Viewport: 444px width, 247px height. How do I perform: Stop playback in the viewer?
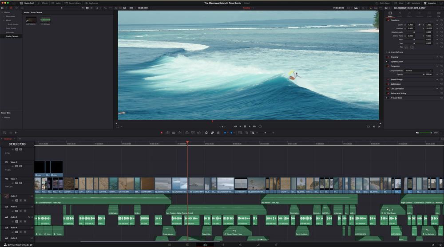click(245, 126)
